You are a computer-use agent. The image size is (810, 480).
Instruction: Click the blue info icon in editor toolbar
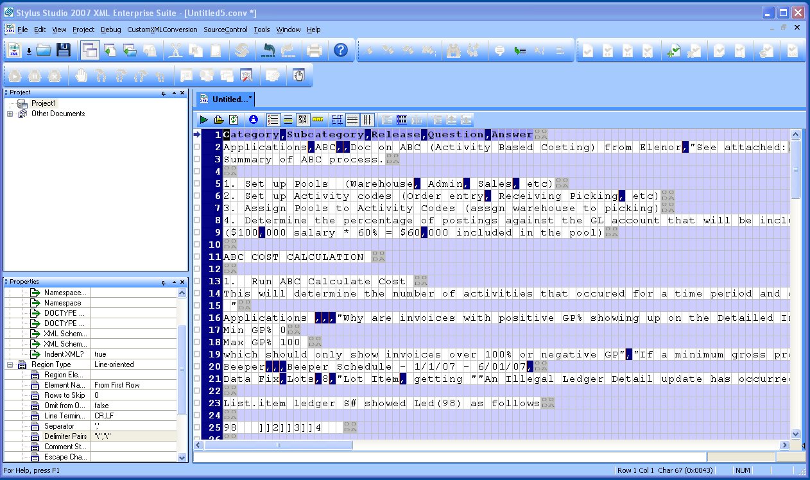[253, 119]
